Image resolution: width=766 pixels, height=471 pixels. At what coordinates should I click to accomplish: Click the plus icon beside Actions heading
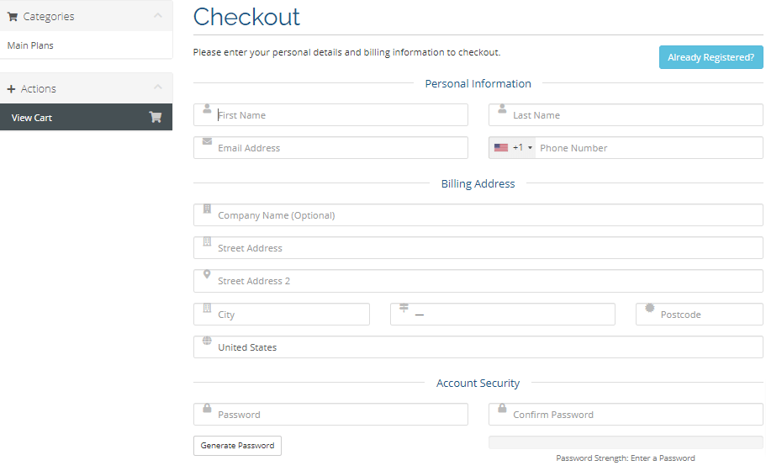12,89
